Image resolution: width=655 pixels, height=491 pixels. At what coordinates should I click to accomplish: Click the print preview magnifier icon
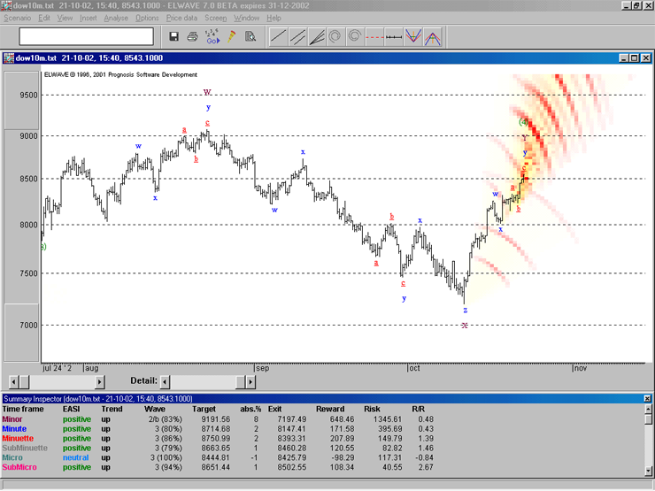tap(250, 36)
